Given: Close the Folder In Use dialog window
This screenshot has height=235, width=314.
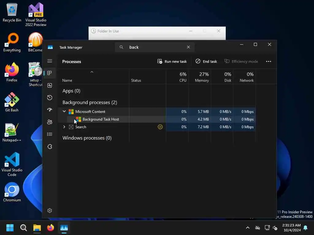Looking at the screenshot, I should (x=219, y=31).
